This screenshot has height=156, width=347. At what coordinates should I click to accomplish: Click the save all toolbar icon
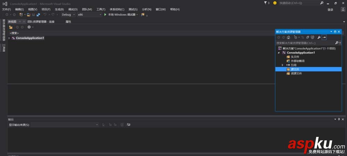pos(38,15)
